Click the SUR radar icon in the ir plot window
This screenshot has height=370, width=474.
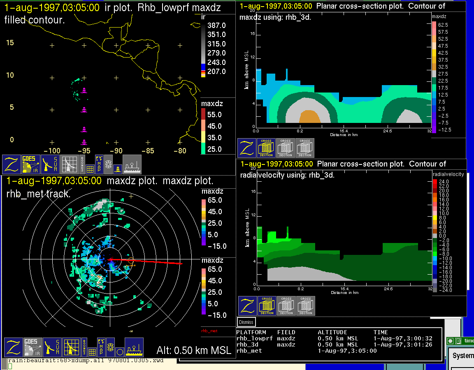(x=51, y=164)
